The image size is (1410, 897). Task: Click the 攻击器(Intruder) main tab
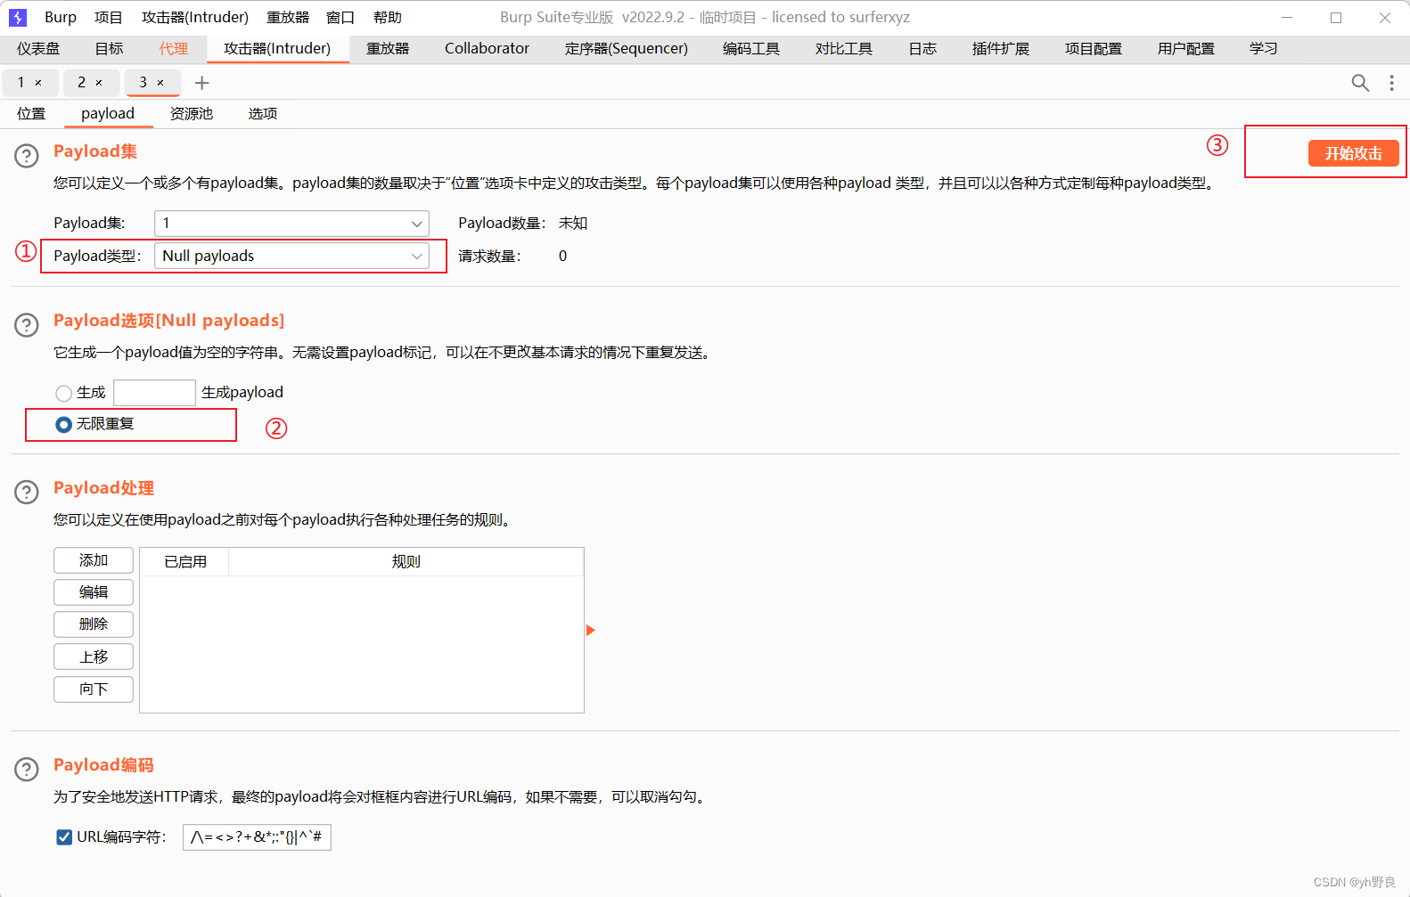pyautogui.click(x=277, y=49)
